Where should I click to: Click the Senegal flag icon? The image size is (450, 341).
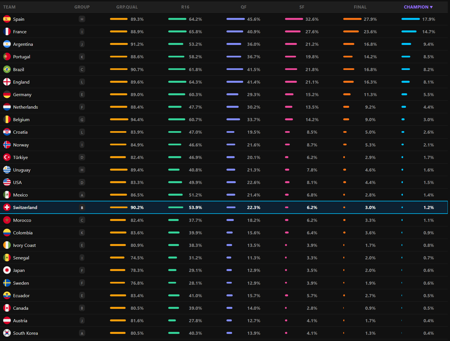click(7, 258)
